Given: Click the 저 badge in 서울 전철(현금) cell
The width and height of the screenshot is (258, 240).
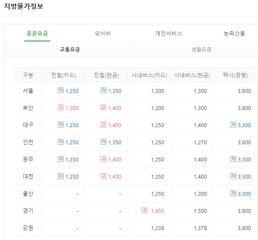Looking at the screenshot, I should coord(103,90).
